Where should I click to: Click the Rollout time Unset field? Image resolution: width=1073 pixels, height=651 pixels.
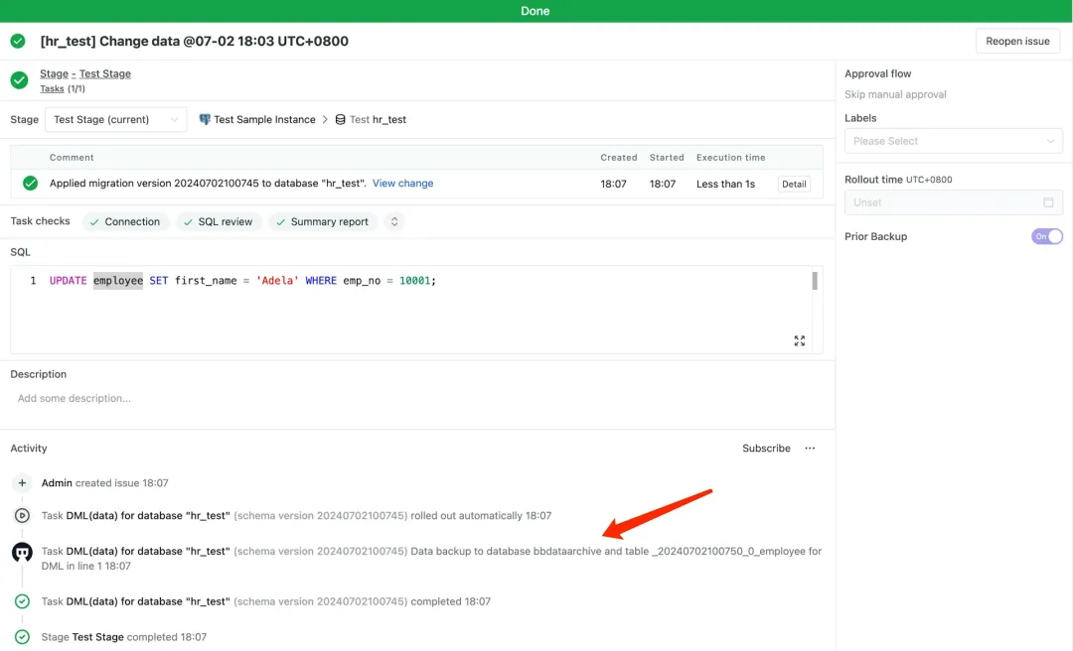coord(953,202)
